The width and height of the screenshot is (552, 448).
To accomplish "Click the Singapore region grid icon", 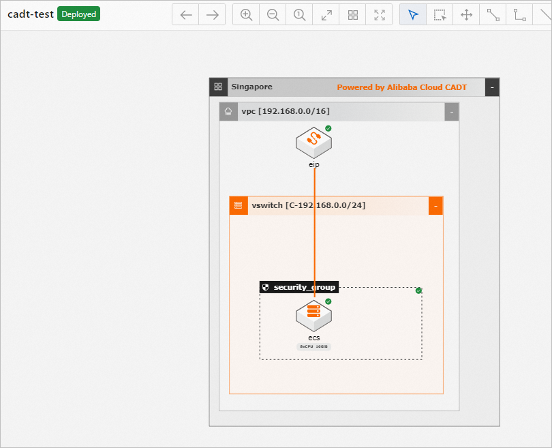I will pos(218,87).
